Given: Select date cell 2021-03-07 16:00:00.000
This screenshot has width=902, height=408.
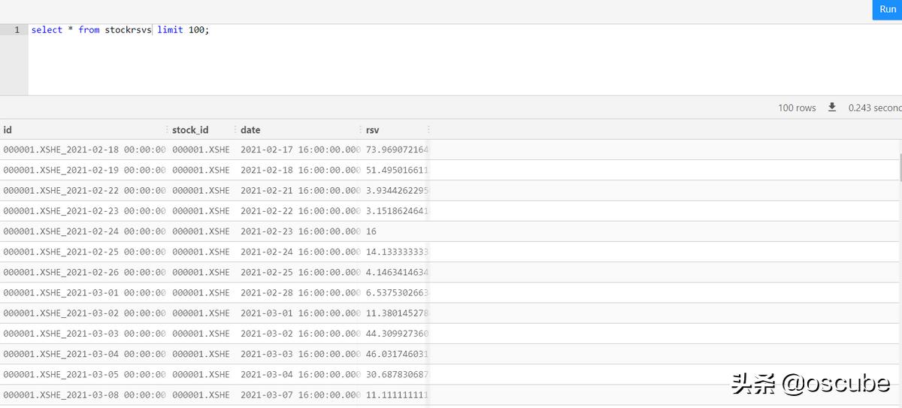Looking at the screenshot, I should [301, 394].
